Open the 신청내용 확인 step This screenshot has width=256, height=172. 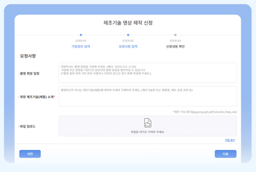[x=175, y=47]
